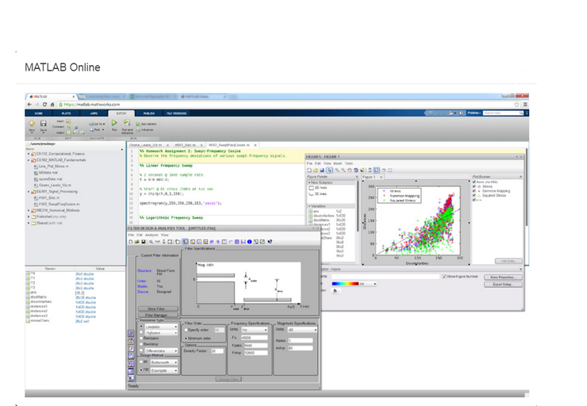This screenshot has width=587, height=406.
Task: Click the New file plus icon
Action: pos(32,123)
